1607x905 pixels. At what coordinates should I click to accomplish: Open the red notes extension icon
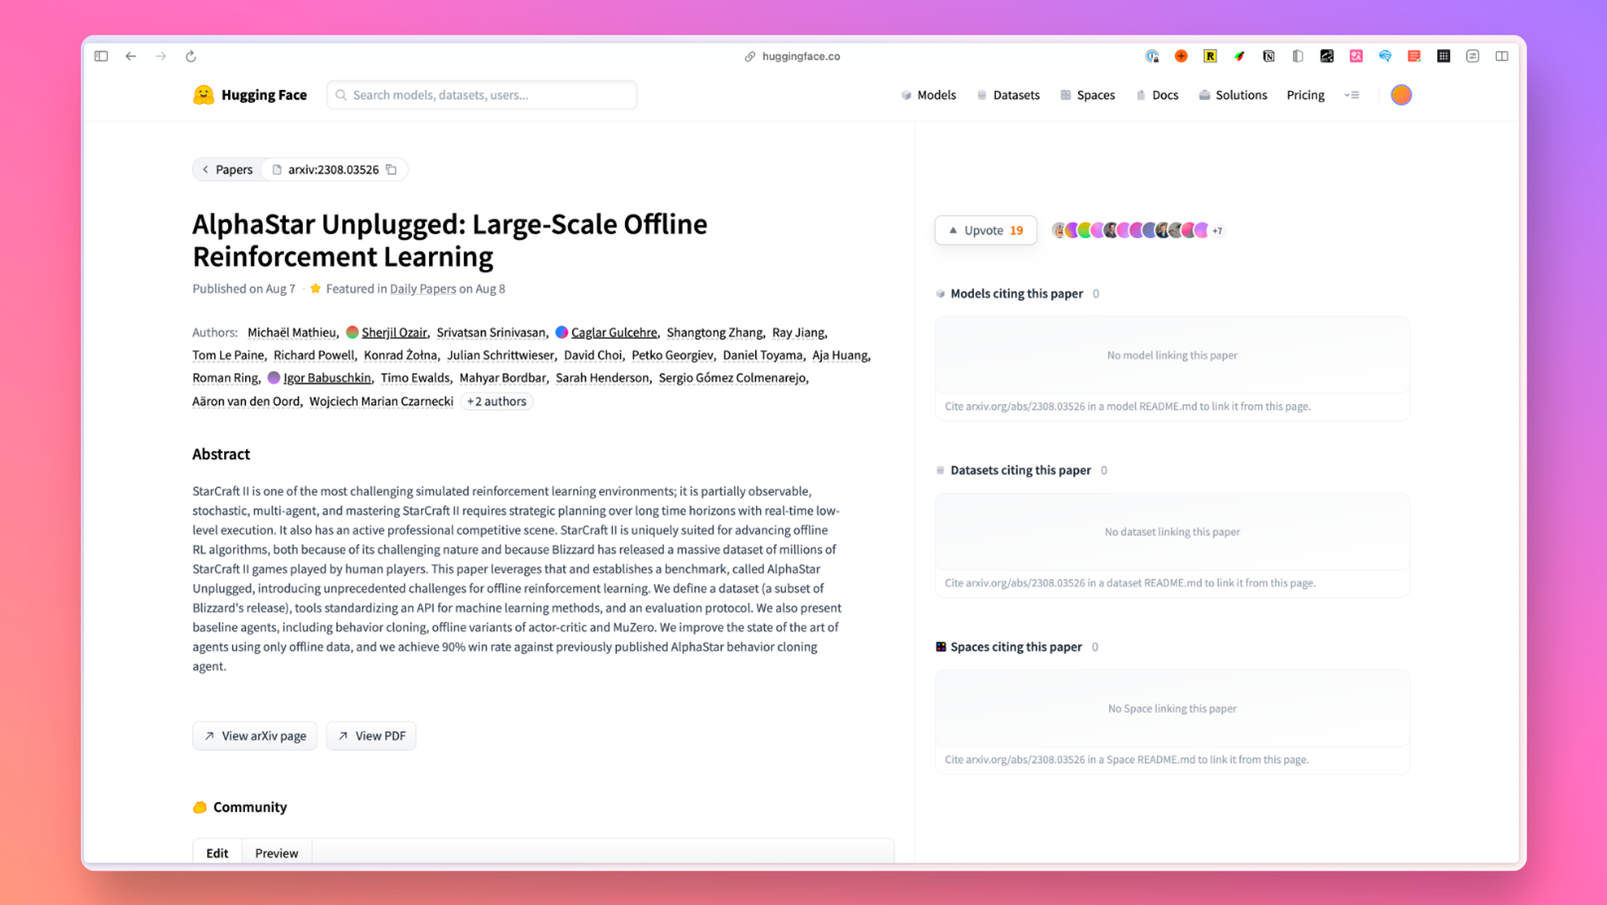tap(1414, 56)
